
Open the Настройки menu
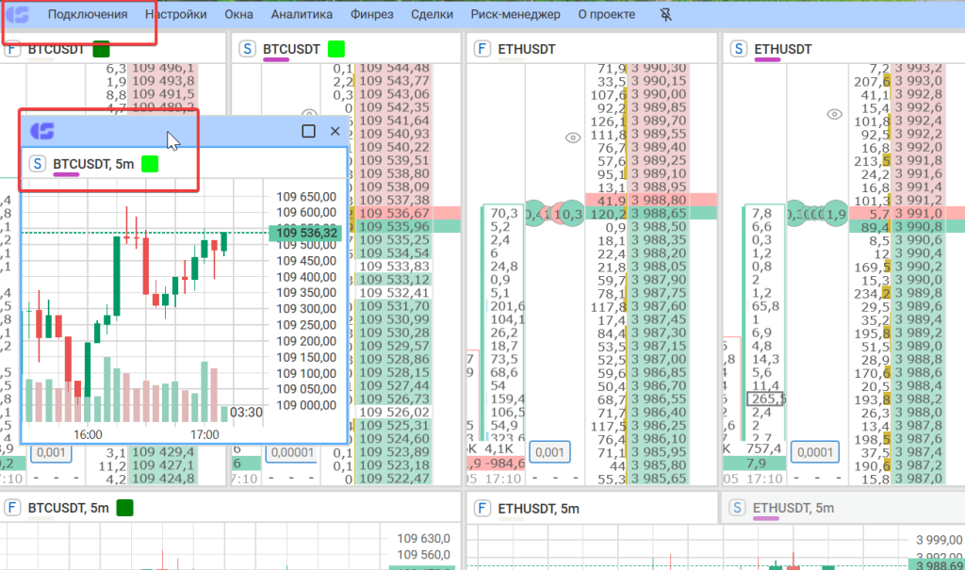pyautogui.click(x=176, y=15)
